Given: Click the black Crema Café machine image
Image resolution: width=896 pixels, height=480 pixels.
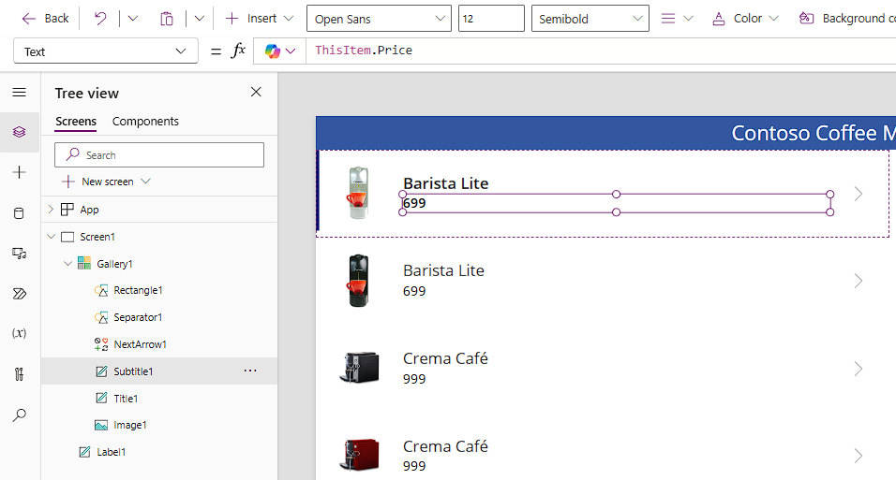Looking at the screenshot, I should pos(359,367).
